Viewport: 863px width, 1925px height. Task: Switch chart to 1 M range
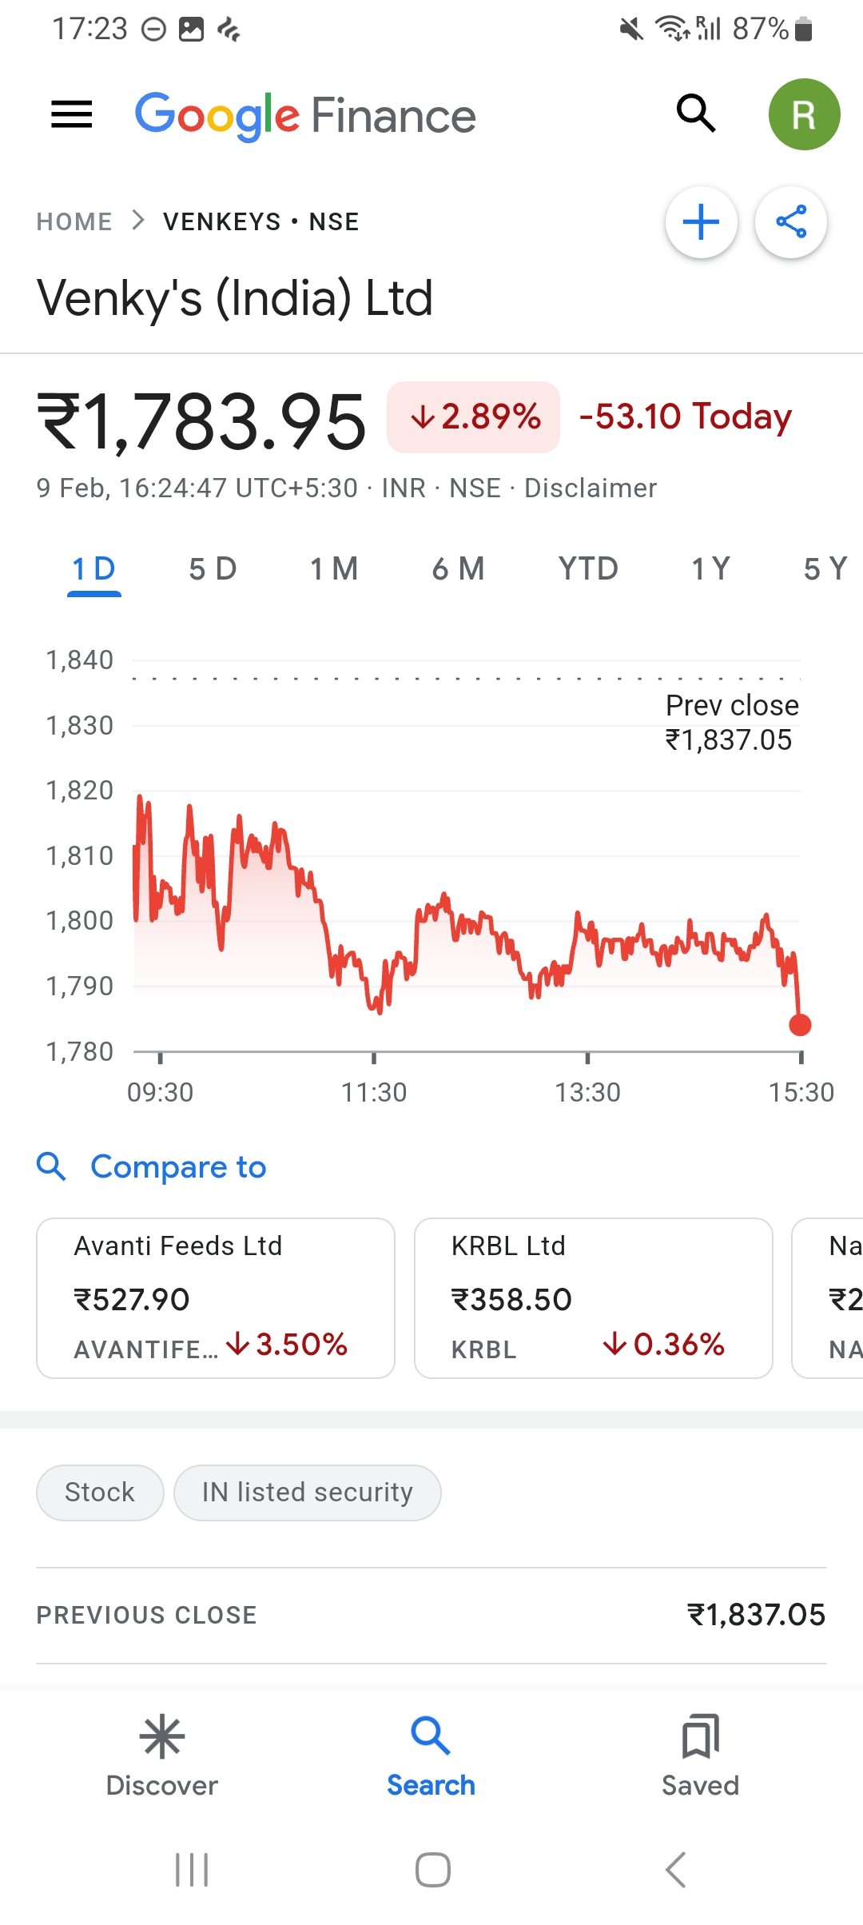(x=334, y=569)
